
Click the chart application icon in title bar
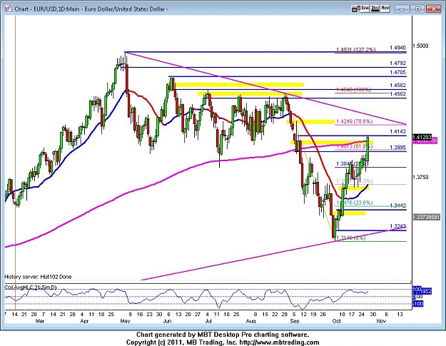pyautogui.click(x=8, y=9)
